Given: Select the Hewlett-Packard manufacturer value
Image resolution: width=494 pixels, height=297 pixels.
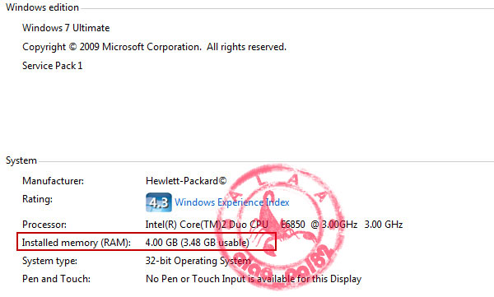Looking at the screenshot, I should click(x=186, y=181).
